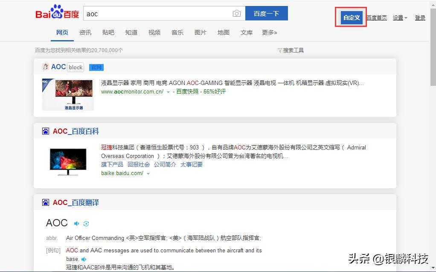
Task: Expand the 设置 dropdown menu
Action: (400, 18)
